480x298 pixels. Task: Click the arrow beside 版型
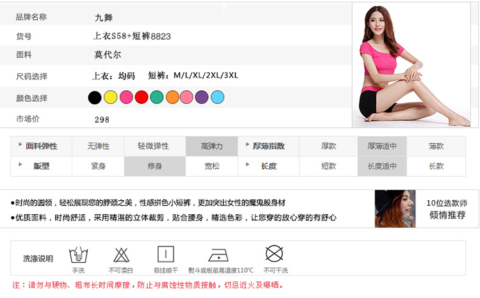[x=20, y=165]
